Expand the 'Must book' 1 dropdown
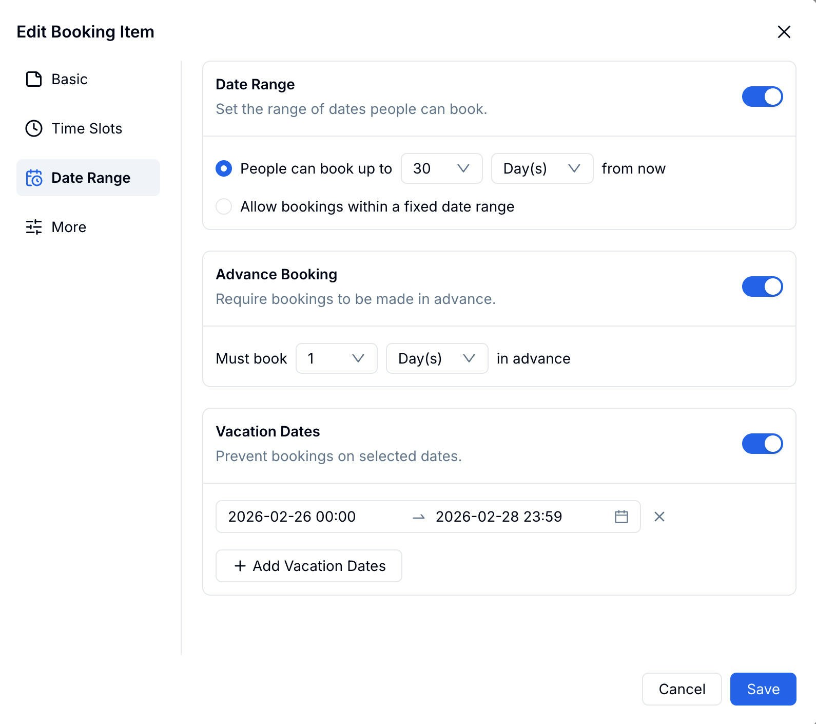816x724 pixels. pyautogui.click(x=337, y=358)
